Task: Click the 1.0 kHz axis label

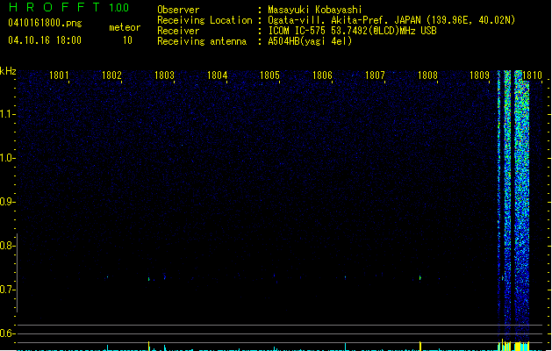Action: pos(8,158)
